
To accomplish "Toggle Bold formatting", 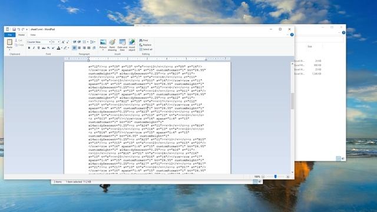I will (29, 48).
